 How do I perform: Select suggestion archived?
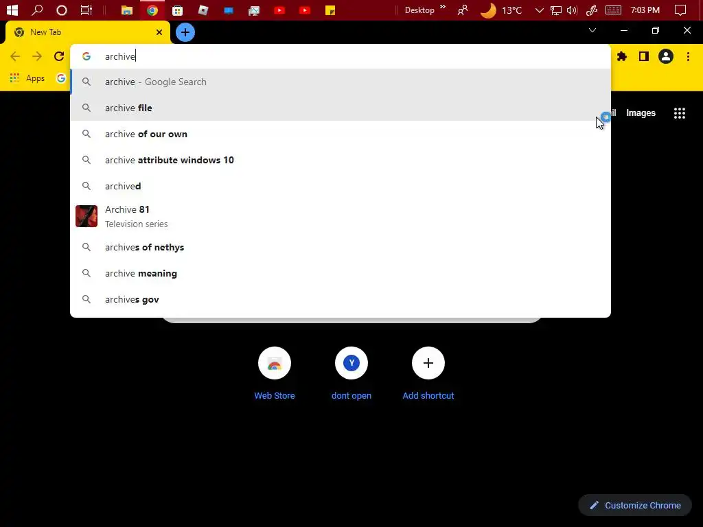[x=341, y=186]
